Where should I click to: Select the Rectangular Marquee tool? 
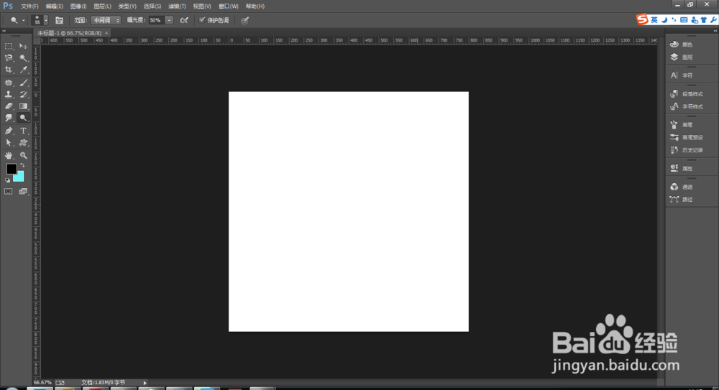click(9, 46)
